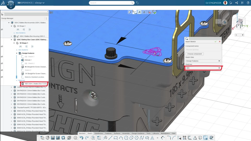Select the Arc sketch tool
Image resolution: width=251 pixels, height=141 pixels.
click(121, 138)
